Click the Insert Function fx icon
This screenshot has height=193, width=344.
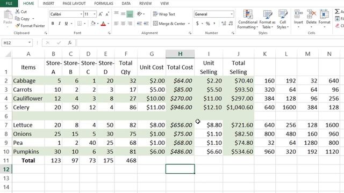pos(69,43)
